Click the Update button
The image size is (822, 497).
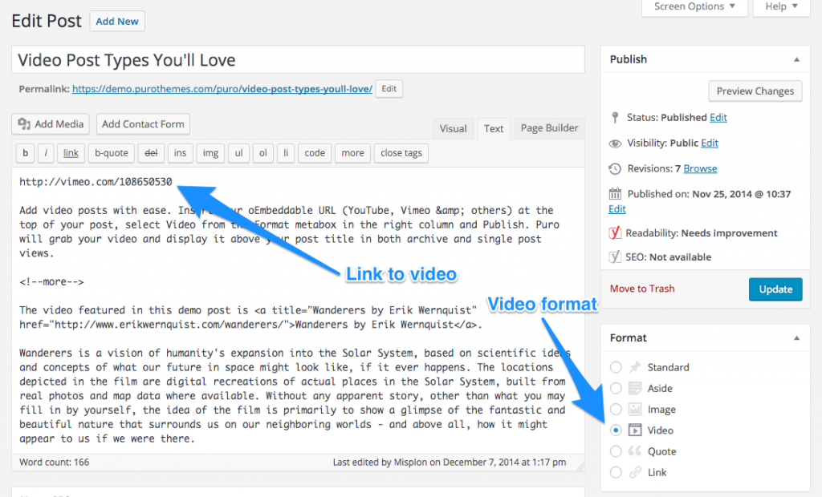[775, 289]
